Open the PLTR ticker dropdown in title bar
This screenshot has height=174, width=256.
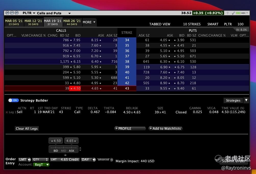(x=34, y=13)
